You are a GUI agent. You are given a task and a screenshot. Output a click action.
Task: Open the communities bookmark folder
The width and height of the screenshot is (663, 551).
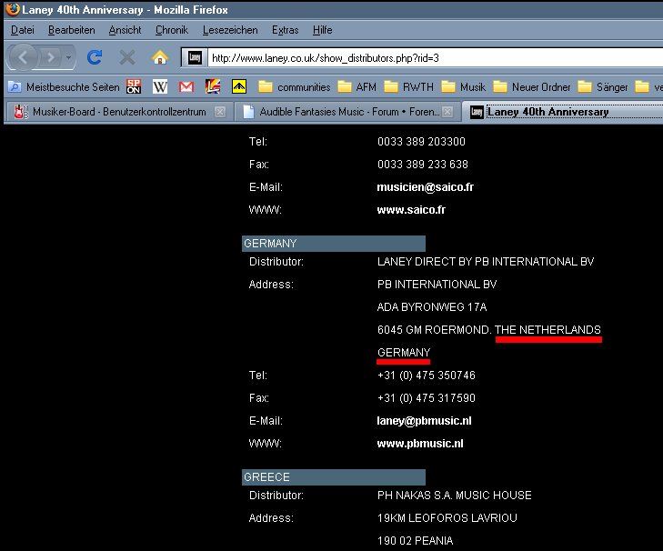295,87
